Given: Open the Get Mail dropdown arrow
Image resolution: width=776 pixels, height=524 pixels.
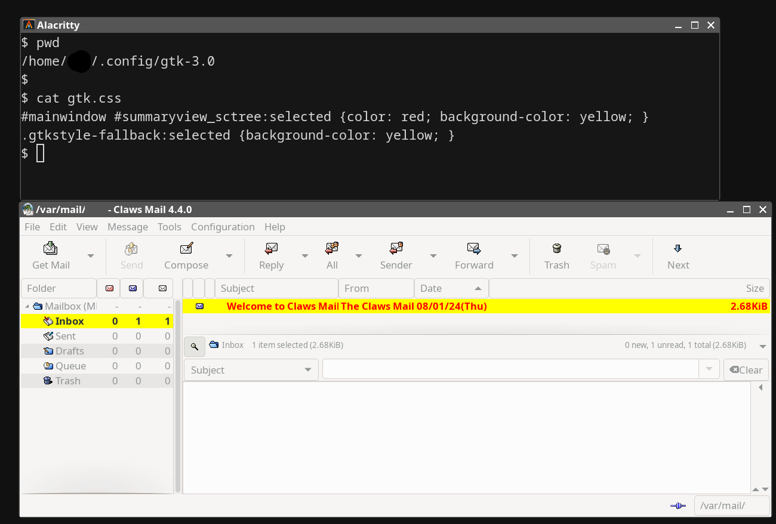Looking at the screenshot, I should (x=91, y=256).
